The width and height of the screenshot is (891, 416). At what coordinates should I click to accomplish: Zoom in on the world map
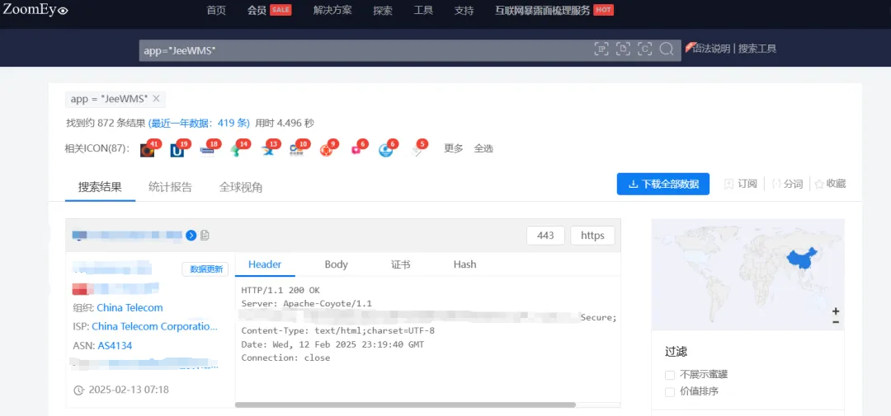click(835, 311)
